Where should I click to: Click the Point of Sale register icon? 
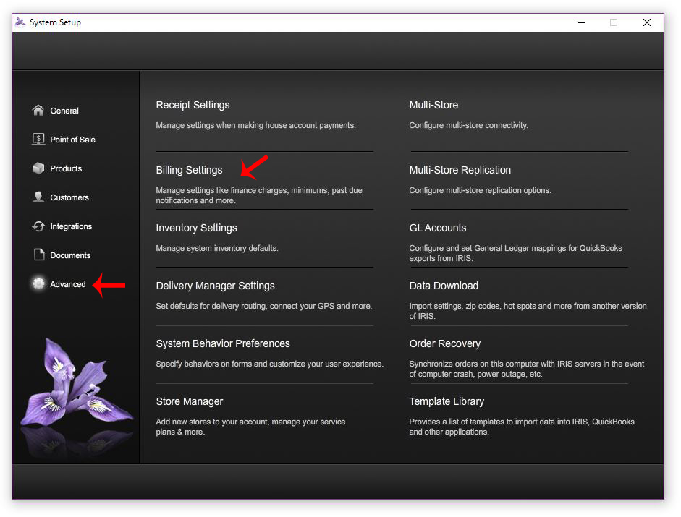click(x=38, y=140)
